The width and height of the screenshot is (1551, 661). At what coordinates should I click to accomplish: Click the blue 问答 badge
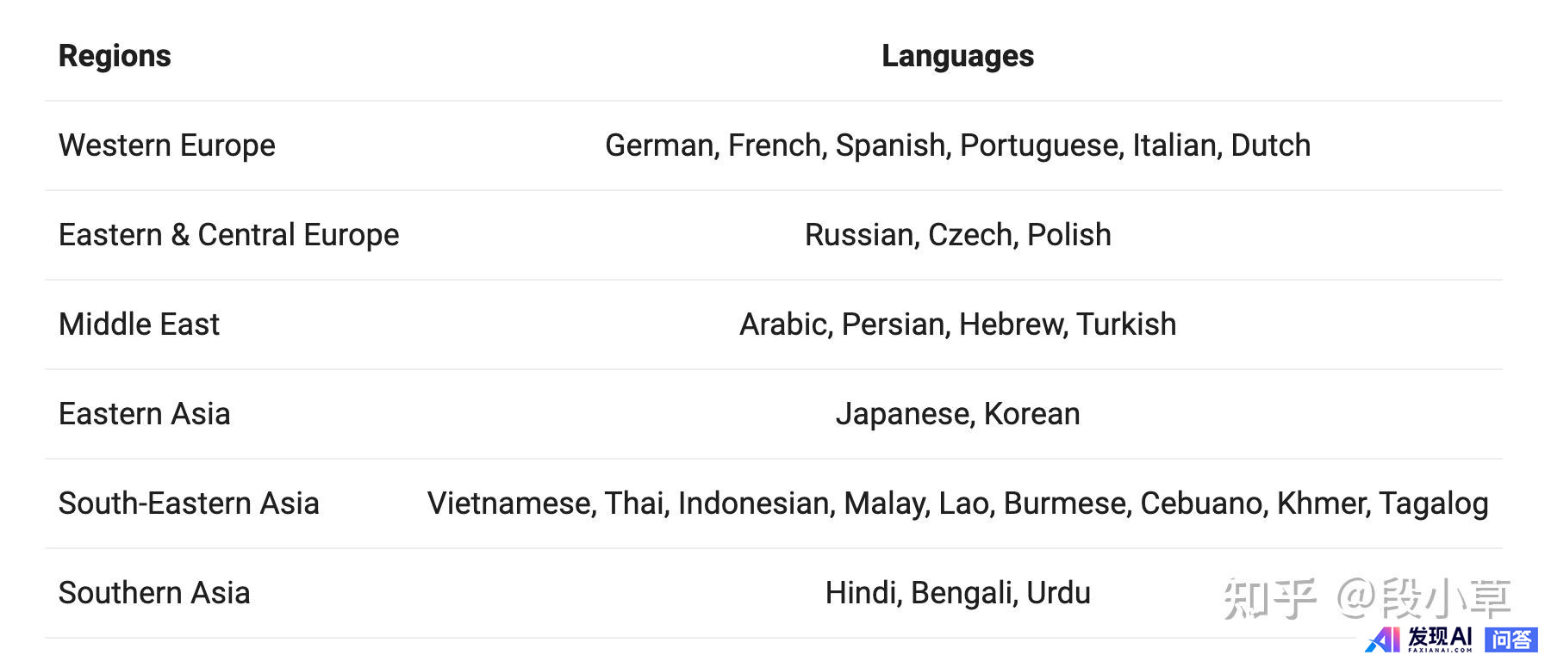1511,639
